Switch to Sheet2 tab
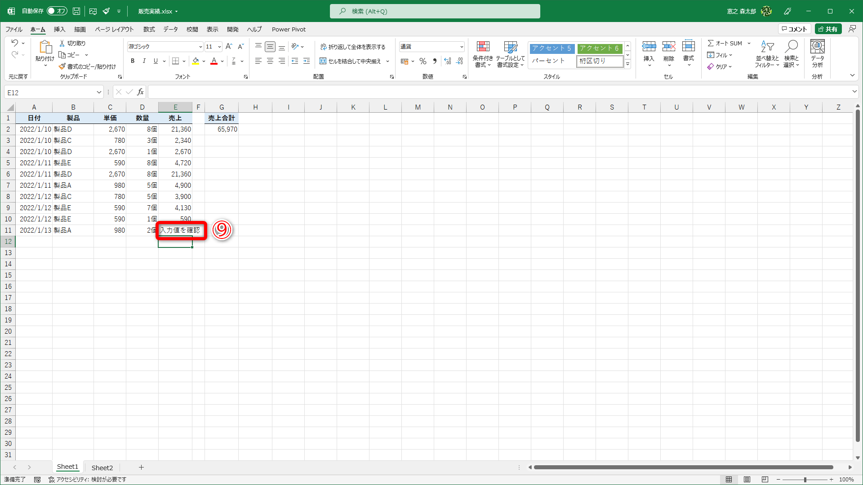The width and height of the screenshot is (863, 485). 102,467
